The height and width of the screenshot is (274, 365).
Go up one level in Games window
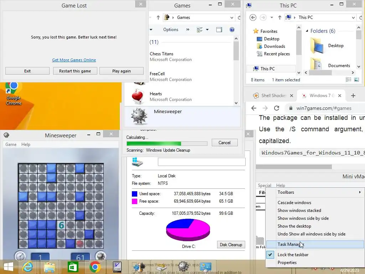point(158,17)
